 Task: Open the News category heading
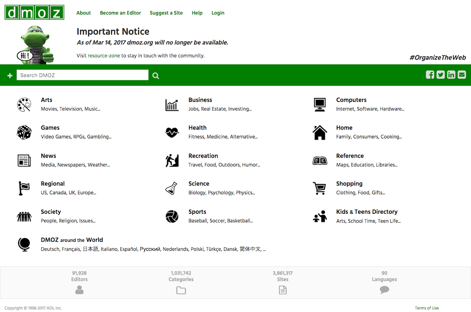[x=49, y=156]
